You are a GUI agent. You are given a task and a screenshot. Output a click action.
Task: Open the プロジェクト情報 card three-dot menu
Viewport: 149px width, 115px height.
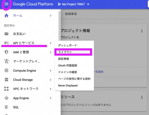(x=142, y=31)
